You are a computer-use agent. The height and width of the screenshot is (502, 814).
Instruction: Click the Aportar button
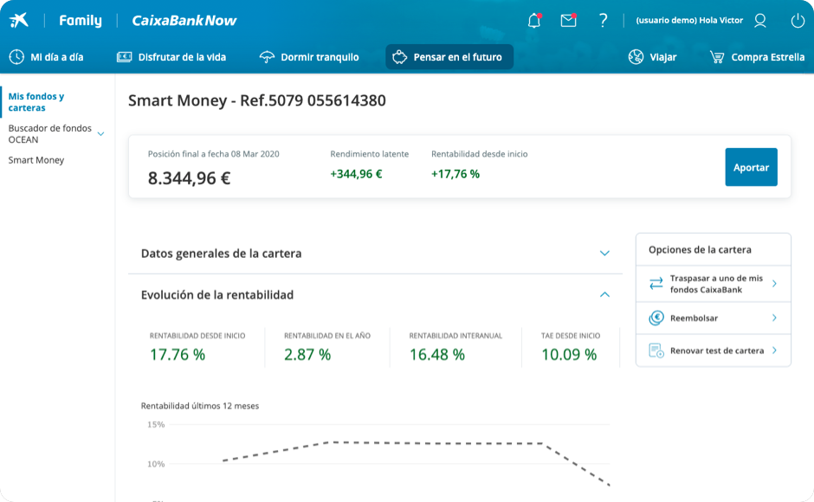(751, 167)
